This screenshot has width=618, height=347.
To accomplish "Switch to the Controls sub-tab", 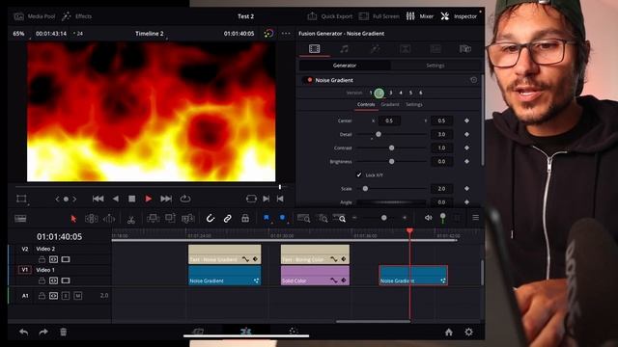I will 366,104.
